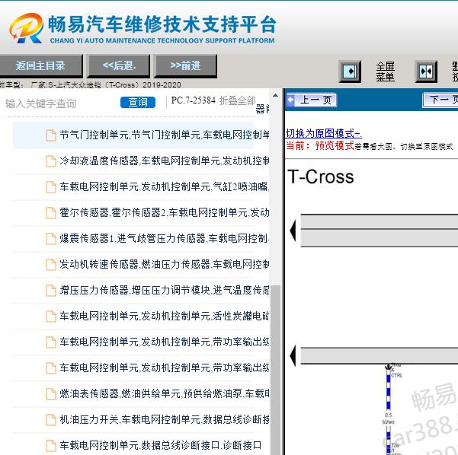
Task: Click file icon beside 爆震传感器1 row
Action: 51,239
